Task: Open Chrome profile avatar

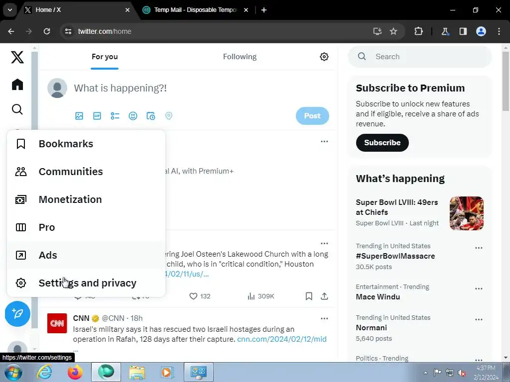Action: 481,31
